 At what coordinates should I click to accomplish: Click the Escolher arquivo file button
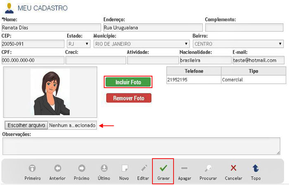[26, 125]
